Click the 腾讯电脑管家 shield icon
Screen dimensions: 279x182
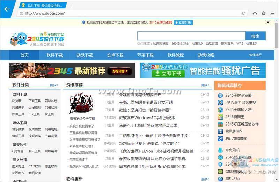click(x=220, y=138)
